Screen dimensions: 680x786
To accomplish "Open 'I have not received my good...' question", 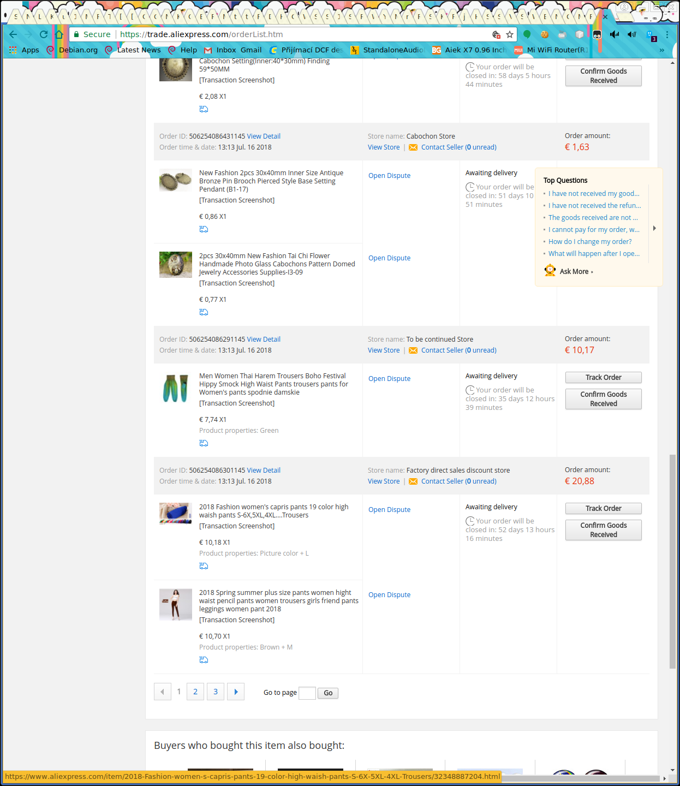I will click(x=594, y=194).
